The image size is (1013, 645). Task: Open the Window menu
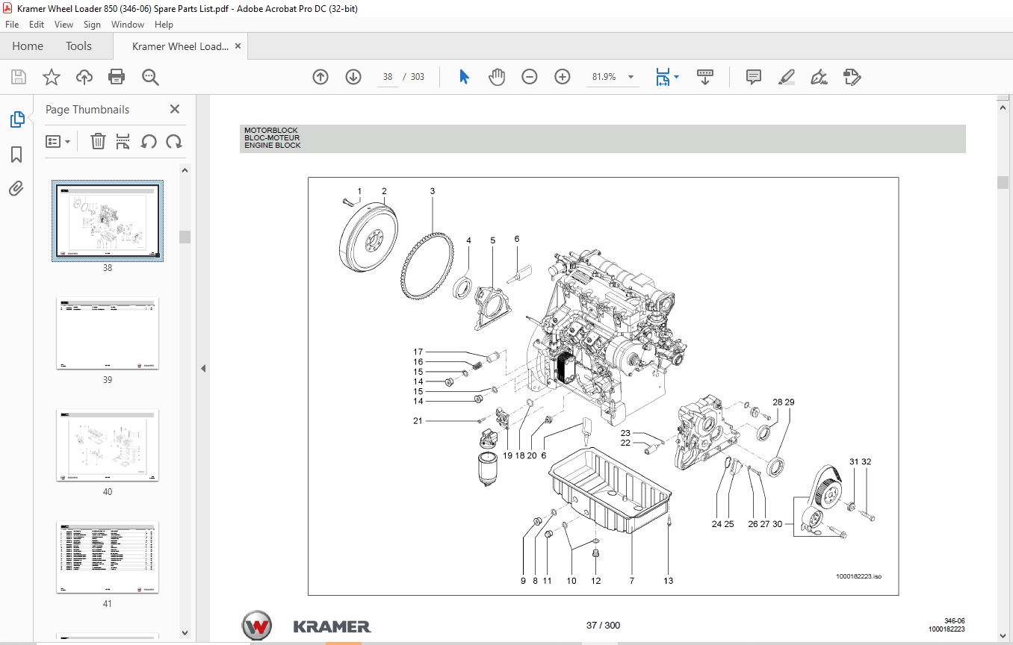point(128,25)
